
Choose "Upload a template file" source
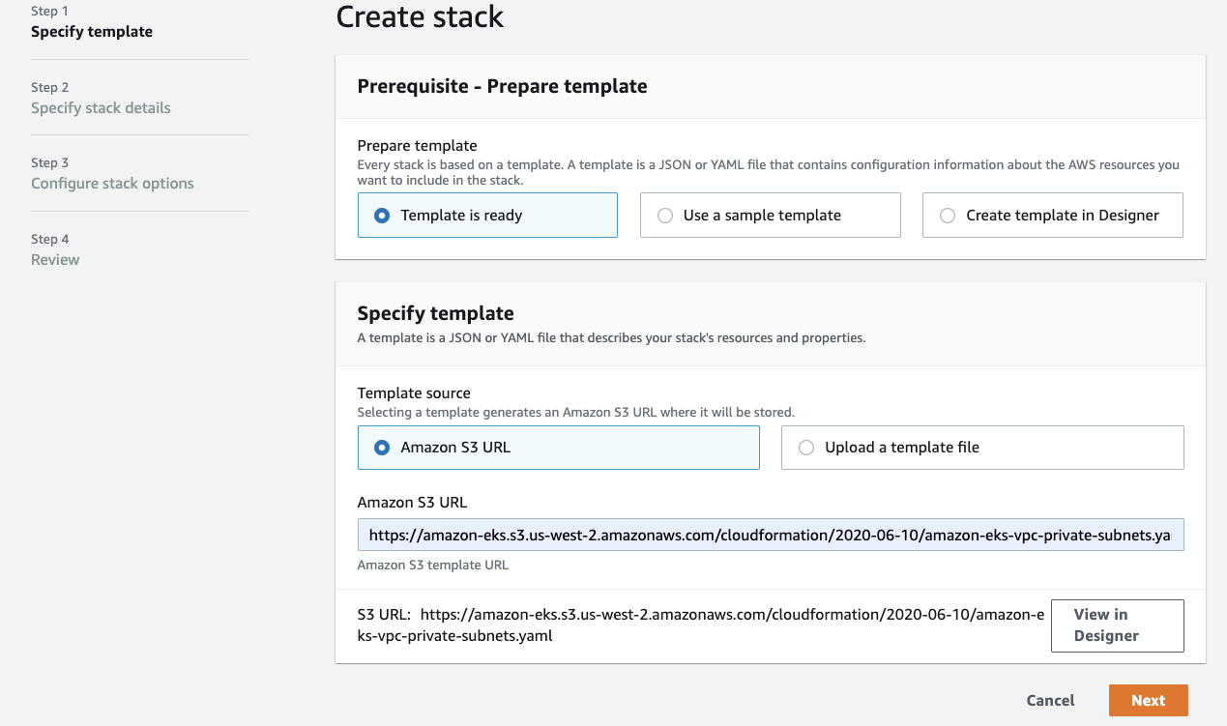point(982,448)
